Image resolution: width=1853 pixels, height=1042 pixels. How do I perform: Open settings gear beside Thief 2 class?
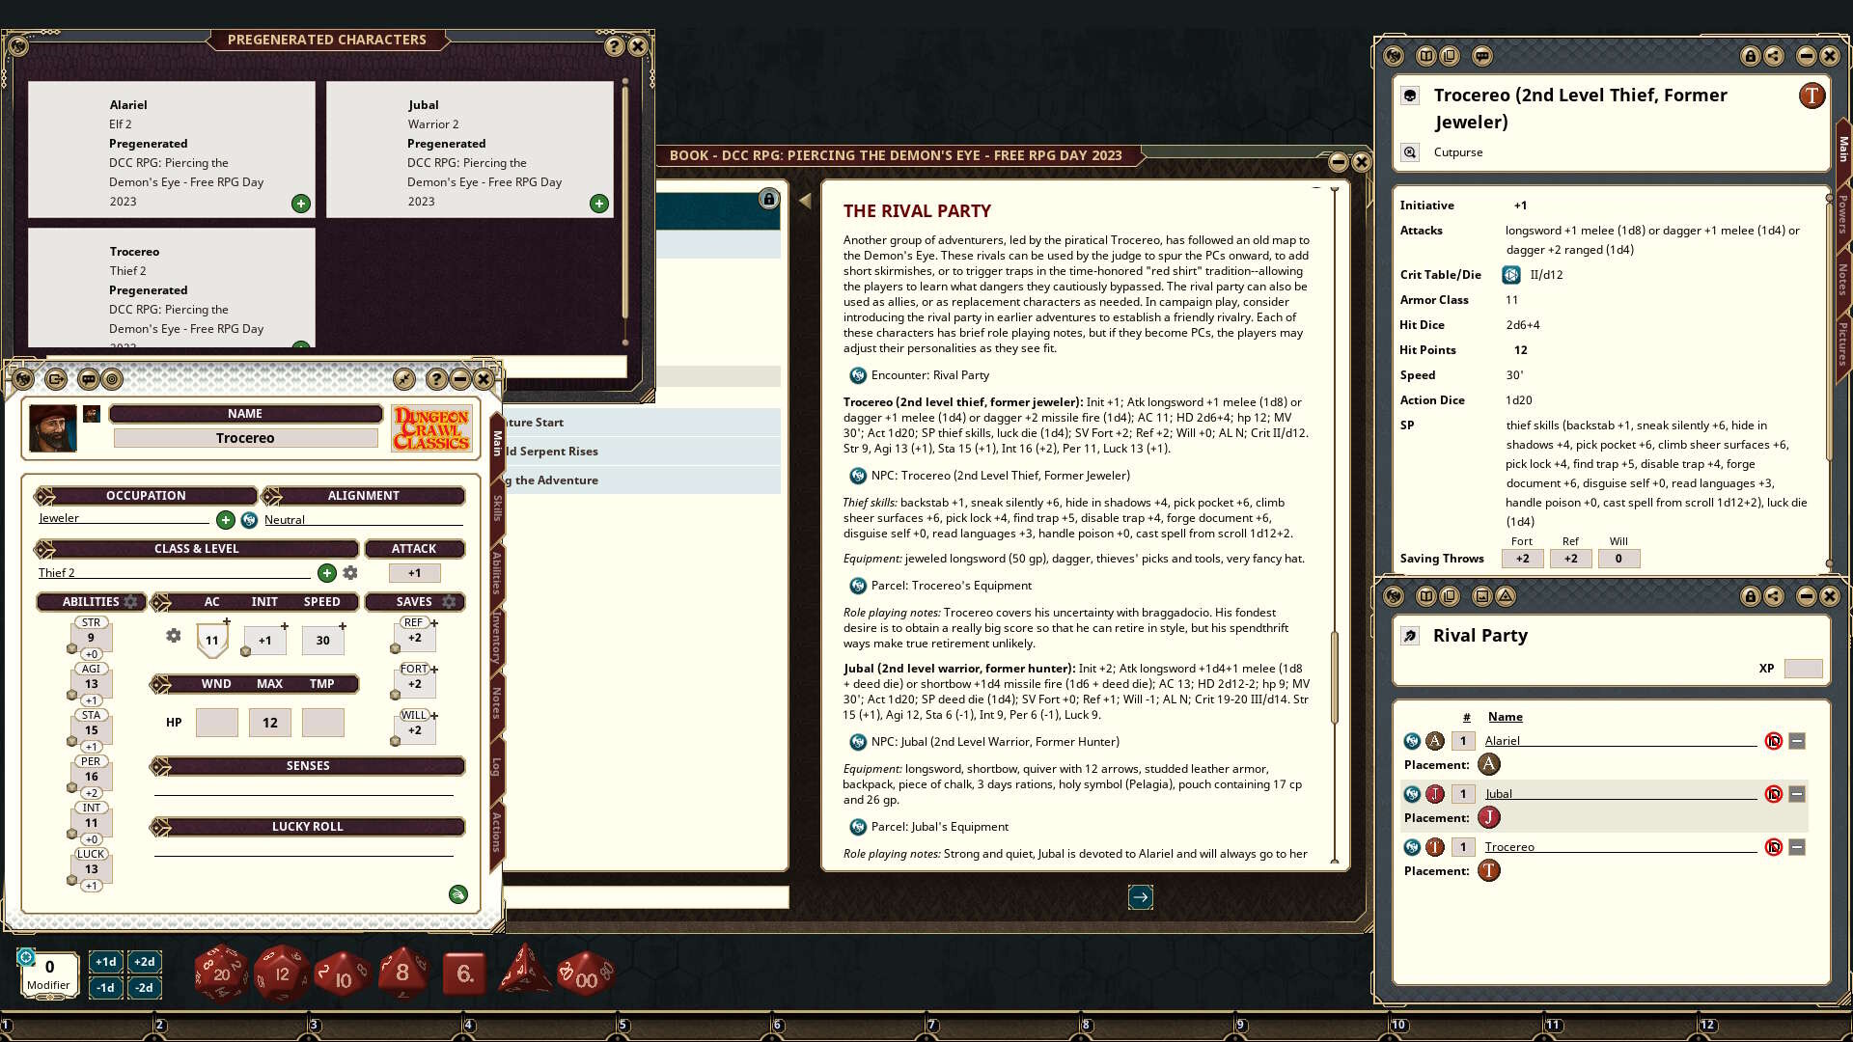(x=350, y=573)
